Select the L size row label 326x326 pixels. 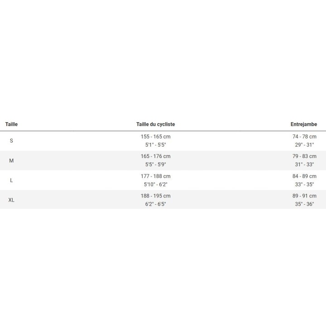click(11, 180)
